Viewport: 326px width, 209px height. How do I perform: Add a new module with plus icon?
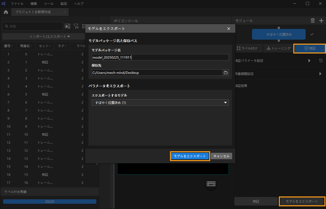(x=321, y=21)
